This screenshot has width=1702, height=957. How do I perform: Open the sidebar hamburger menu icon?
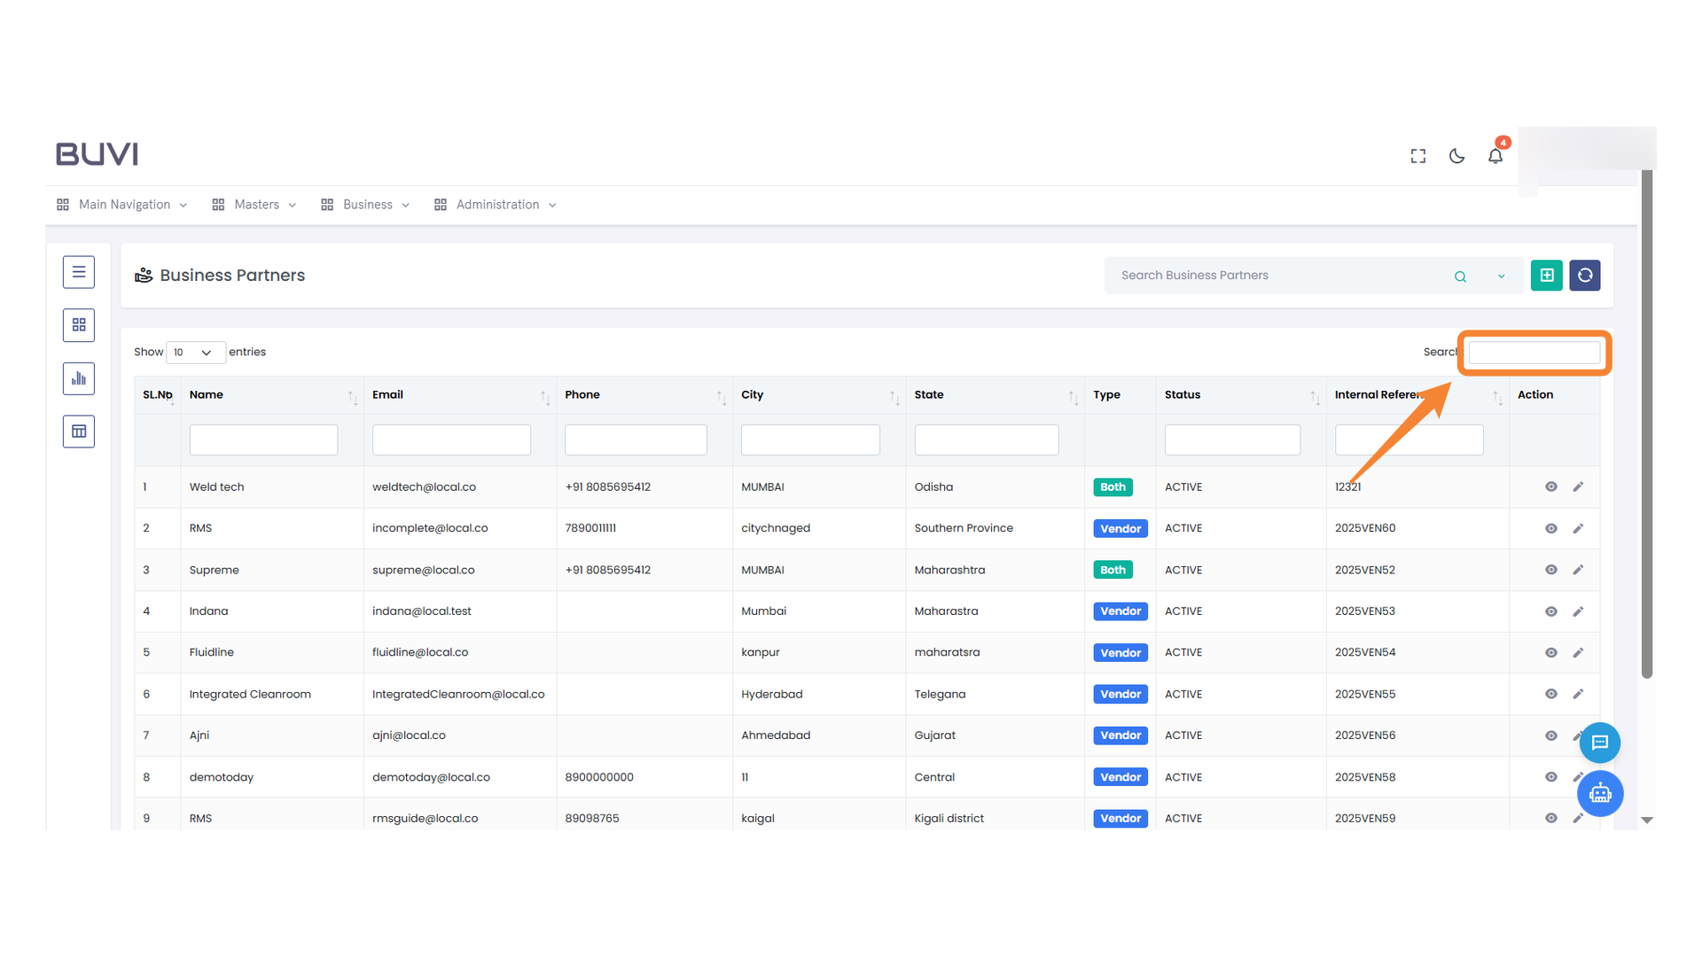click(x=79, y=272)
